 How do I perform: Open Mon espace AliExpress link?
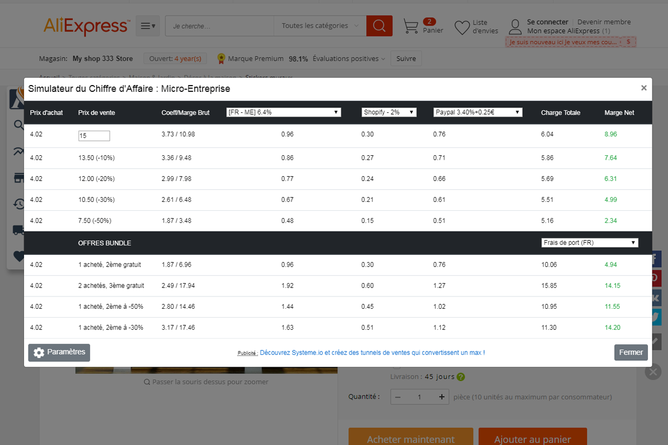coord(568,31)
